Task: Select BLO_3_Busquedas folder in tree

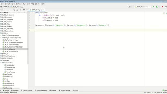Action: (x=8, y=20)
